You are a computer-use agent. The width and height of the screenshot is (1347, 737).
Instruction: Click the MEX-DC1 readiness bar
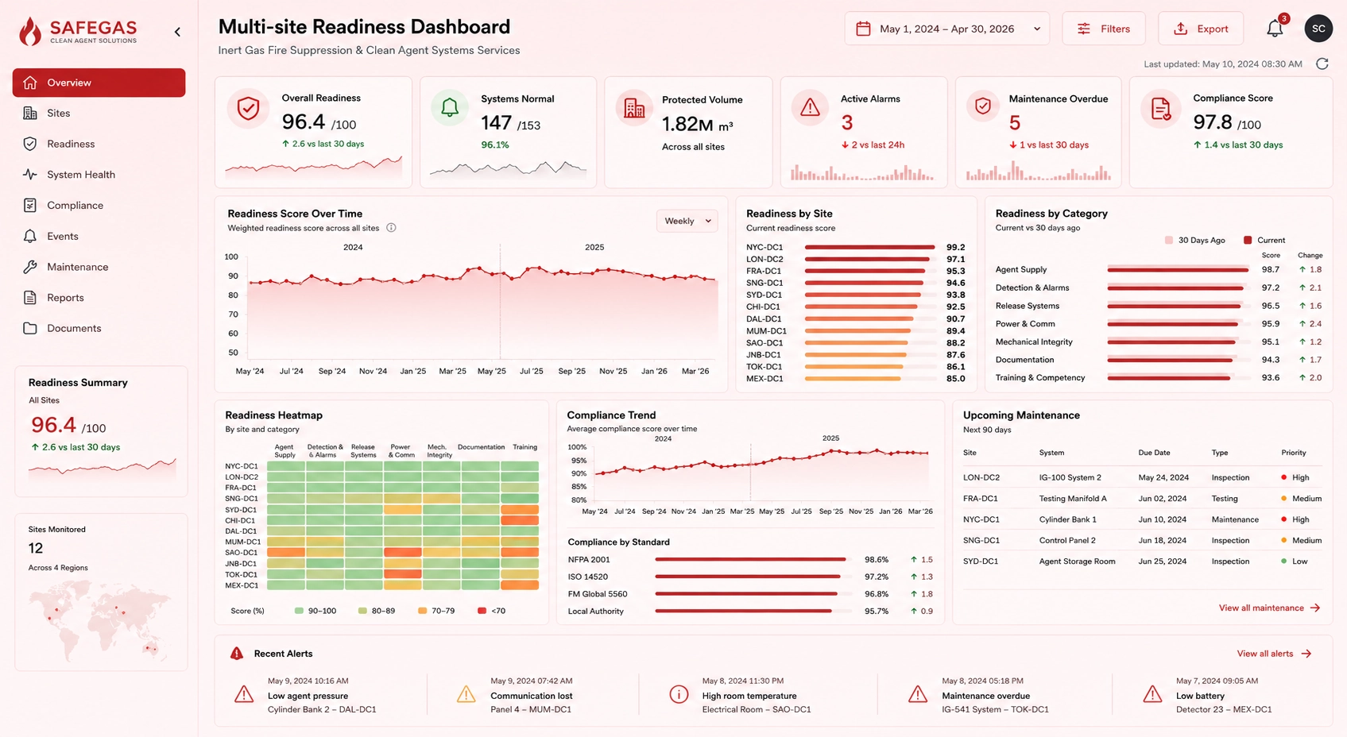tap(852, 379)
